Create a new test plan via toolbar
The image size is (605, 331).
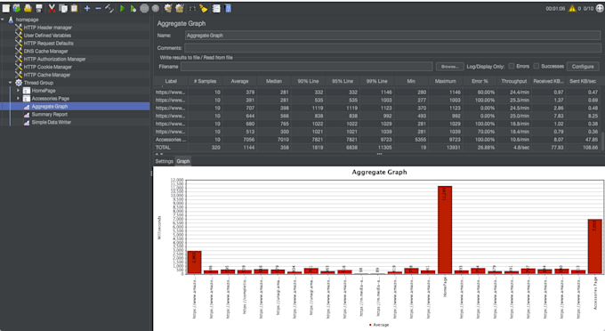pyautogui.click(x=6, y=8)
